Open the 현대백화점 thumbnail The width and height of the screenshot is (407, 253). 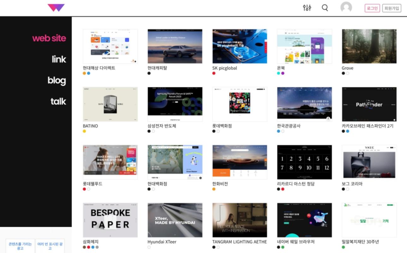(x=175, y=162)
